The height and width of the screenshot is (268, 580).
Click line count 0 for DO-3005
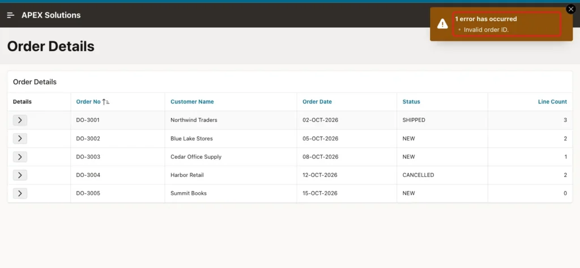tap(565, 193)
